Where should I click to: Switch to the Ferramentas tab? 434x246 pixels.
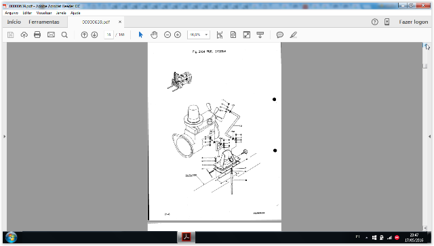click(x=44, y=22)
